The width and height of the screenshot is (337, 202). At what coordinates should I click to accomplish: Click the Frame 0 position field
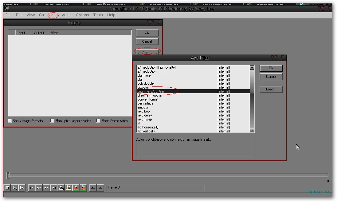click(x=156, y=188)
